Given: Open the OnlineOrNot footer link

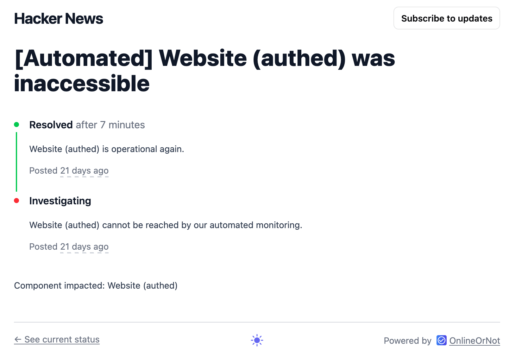Looking at the screenshot, I should click(474, 341).
